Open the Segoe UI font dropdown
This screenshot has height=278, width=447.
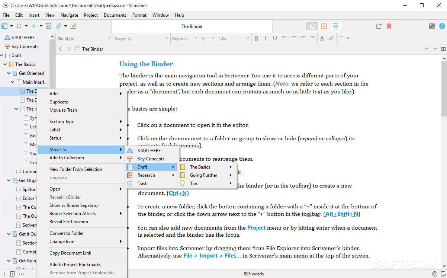141,38
